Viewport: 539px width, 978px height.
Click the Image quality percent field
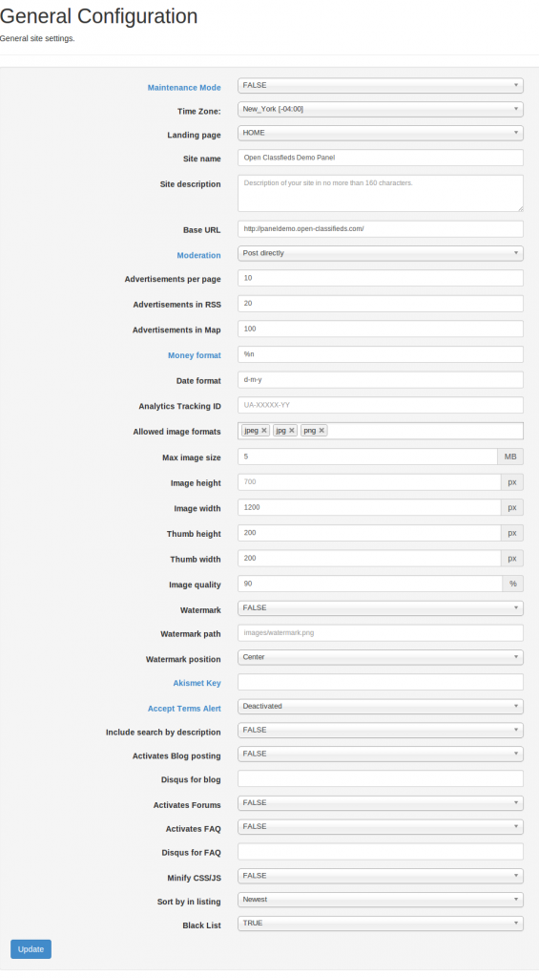(369, 584)
